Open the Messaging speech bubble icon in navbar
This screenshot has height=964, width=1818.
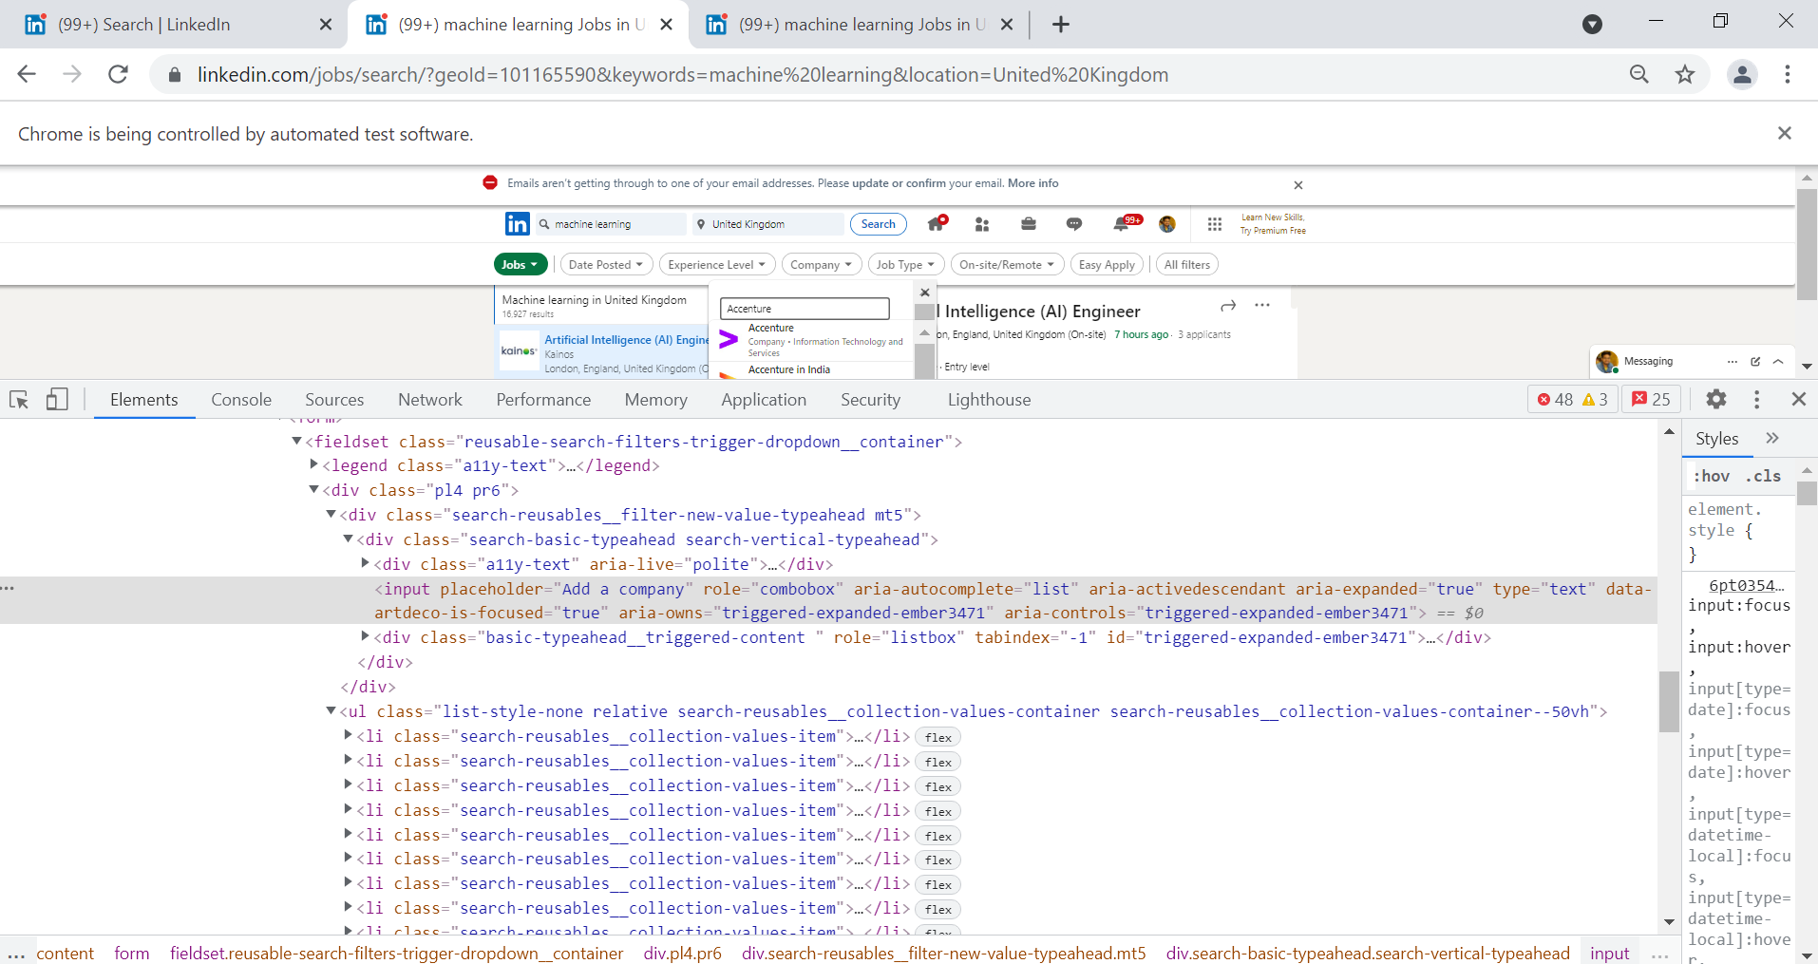[1074, 224]
